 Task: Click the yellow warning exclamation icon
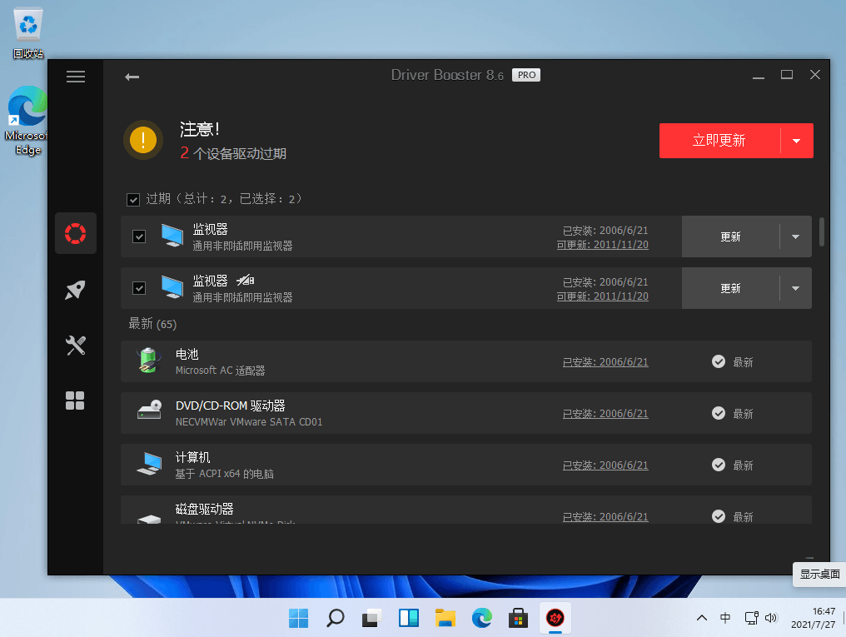pyautogui.click(x=143, y=140)
